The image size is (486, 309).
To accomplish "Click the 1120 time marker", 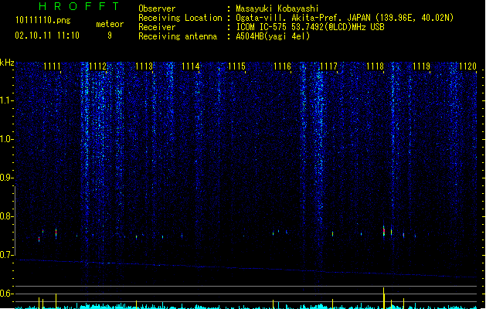I will 467,66.
